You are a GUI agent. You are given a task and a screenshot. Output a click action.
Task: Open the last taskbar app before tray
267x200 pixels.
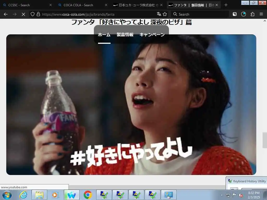point(169,195)
